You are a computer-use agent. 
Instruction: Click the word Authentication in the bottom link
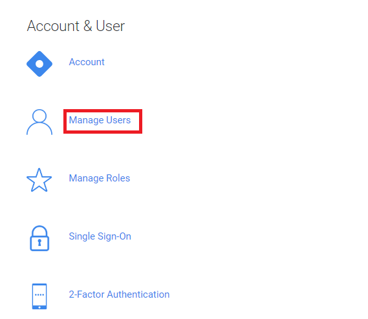pyautogui.click(x=138, y=294)
